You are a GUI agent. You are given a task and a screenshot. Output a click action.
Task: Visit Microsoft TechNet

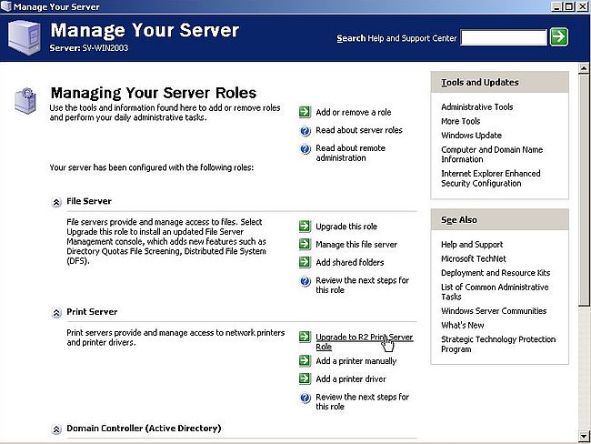tap(474, 258)
